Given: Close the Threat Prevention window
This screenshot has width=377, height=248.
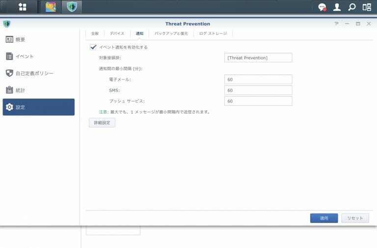Looking at the screenshot, I should tap(369, 24).
